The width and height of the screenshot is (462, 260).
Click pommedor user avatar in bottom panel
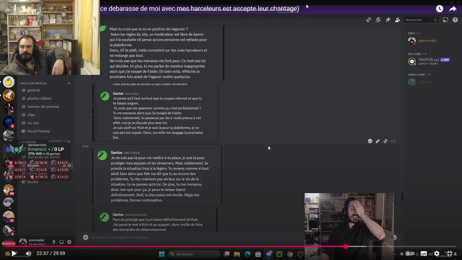point(23,242)
